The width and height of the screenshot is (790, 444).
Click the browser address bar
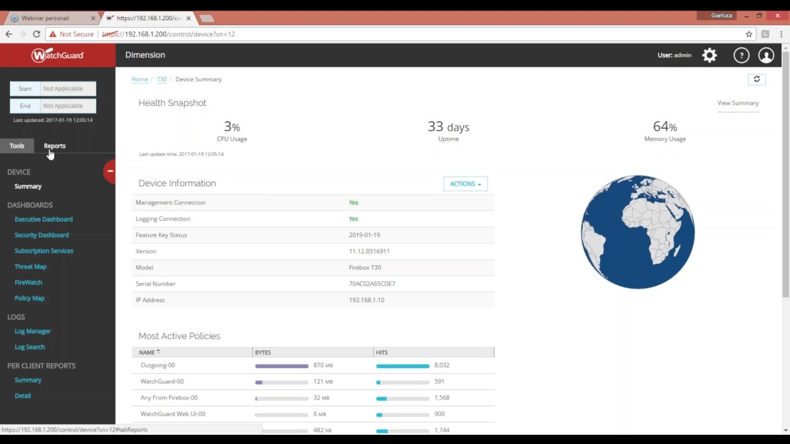click(x=395, y=34)
